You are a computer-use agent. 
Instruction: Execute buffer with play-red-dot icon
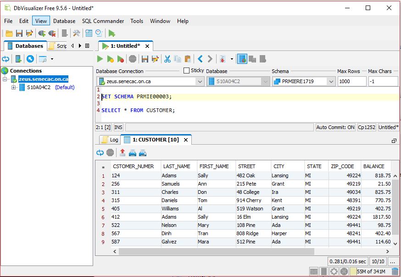click(x=121, y=59)
